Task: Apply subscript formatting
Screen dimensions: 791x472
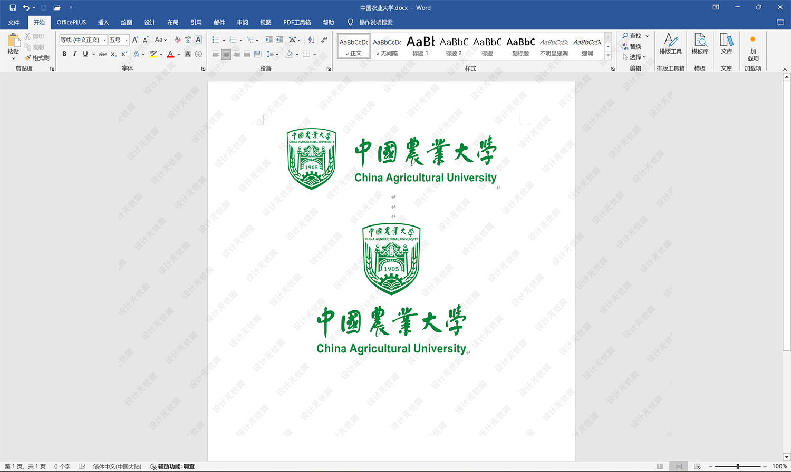Action: pyautogui.click(x=113, y=54)
